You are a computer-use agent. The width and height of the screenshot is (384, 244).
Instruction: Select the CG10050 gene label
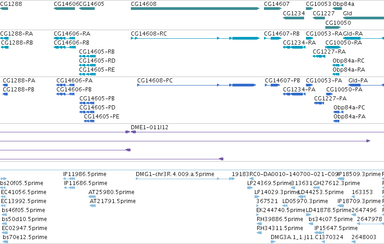(x=338, y=23)
